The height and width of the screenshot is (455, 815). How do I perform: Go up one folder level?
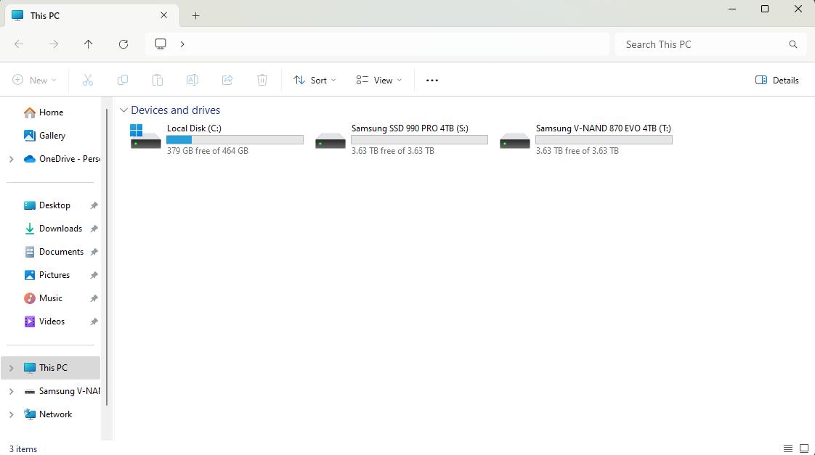pos(89,44)
